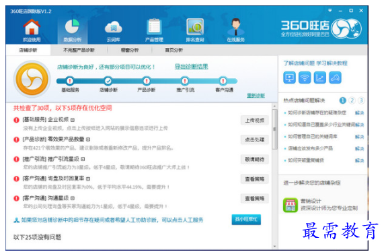Switch to the 不完整产品诊断 tab
Image resolution: width=384 pixels, height=252 pixels.
coord(79,50)
